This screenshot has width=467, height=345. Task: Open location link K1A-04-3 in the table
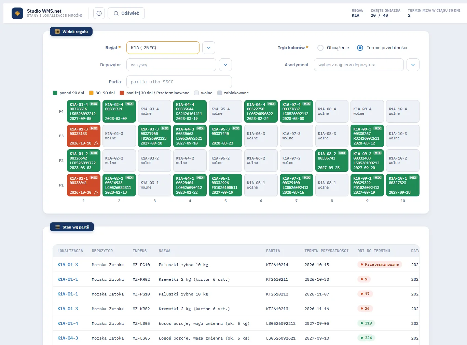[x=68, y=338]
